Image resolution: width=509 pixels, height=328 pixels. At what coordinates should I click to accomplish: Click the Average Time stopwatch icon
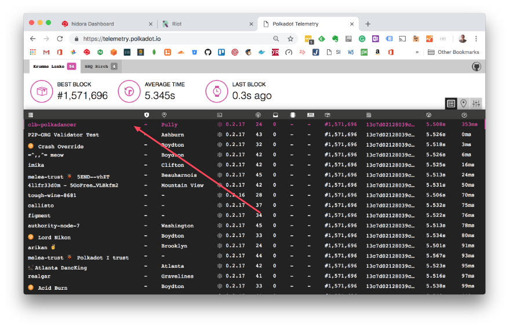click(129, 91)
